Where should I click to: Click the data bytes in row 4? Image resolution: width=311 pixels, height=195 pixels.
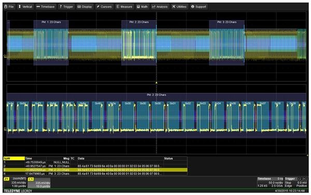[119, 174]
